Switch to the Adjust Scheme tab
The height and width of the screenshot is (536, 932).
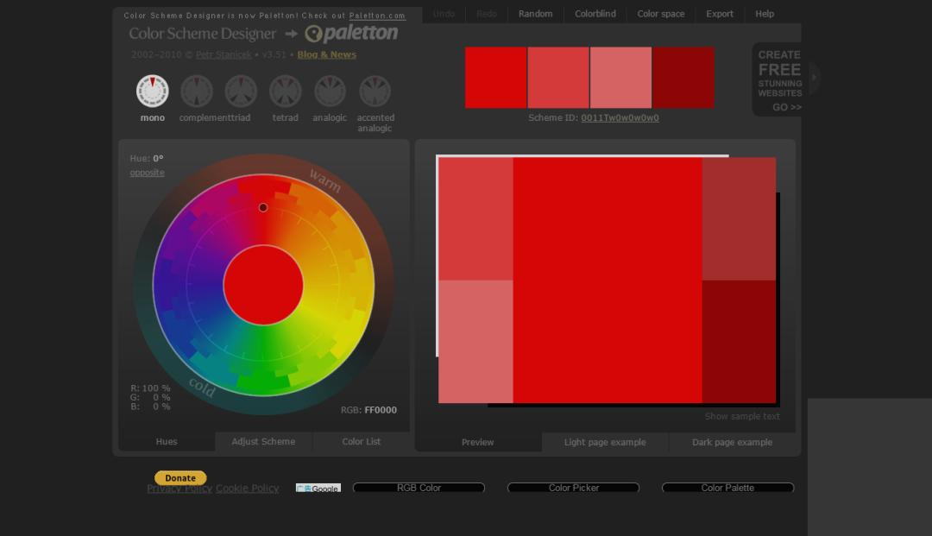pyautogui.click(x=263, y=442)
